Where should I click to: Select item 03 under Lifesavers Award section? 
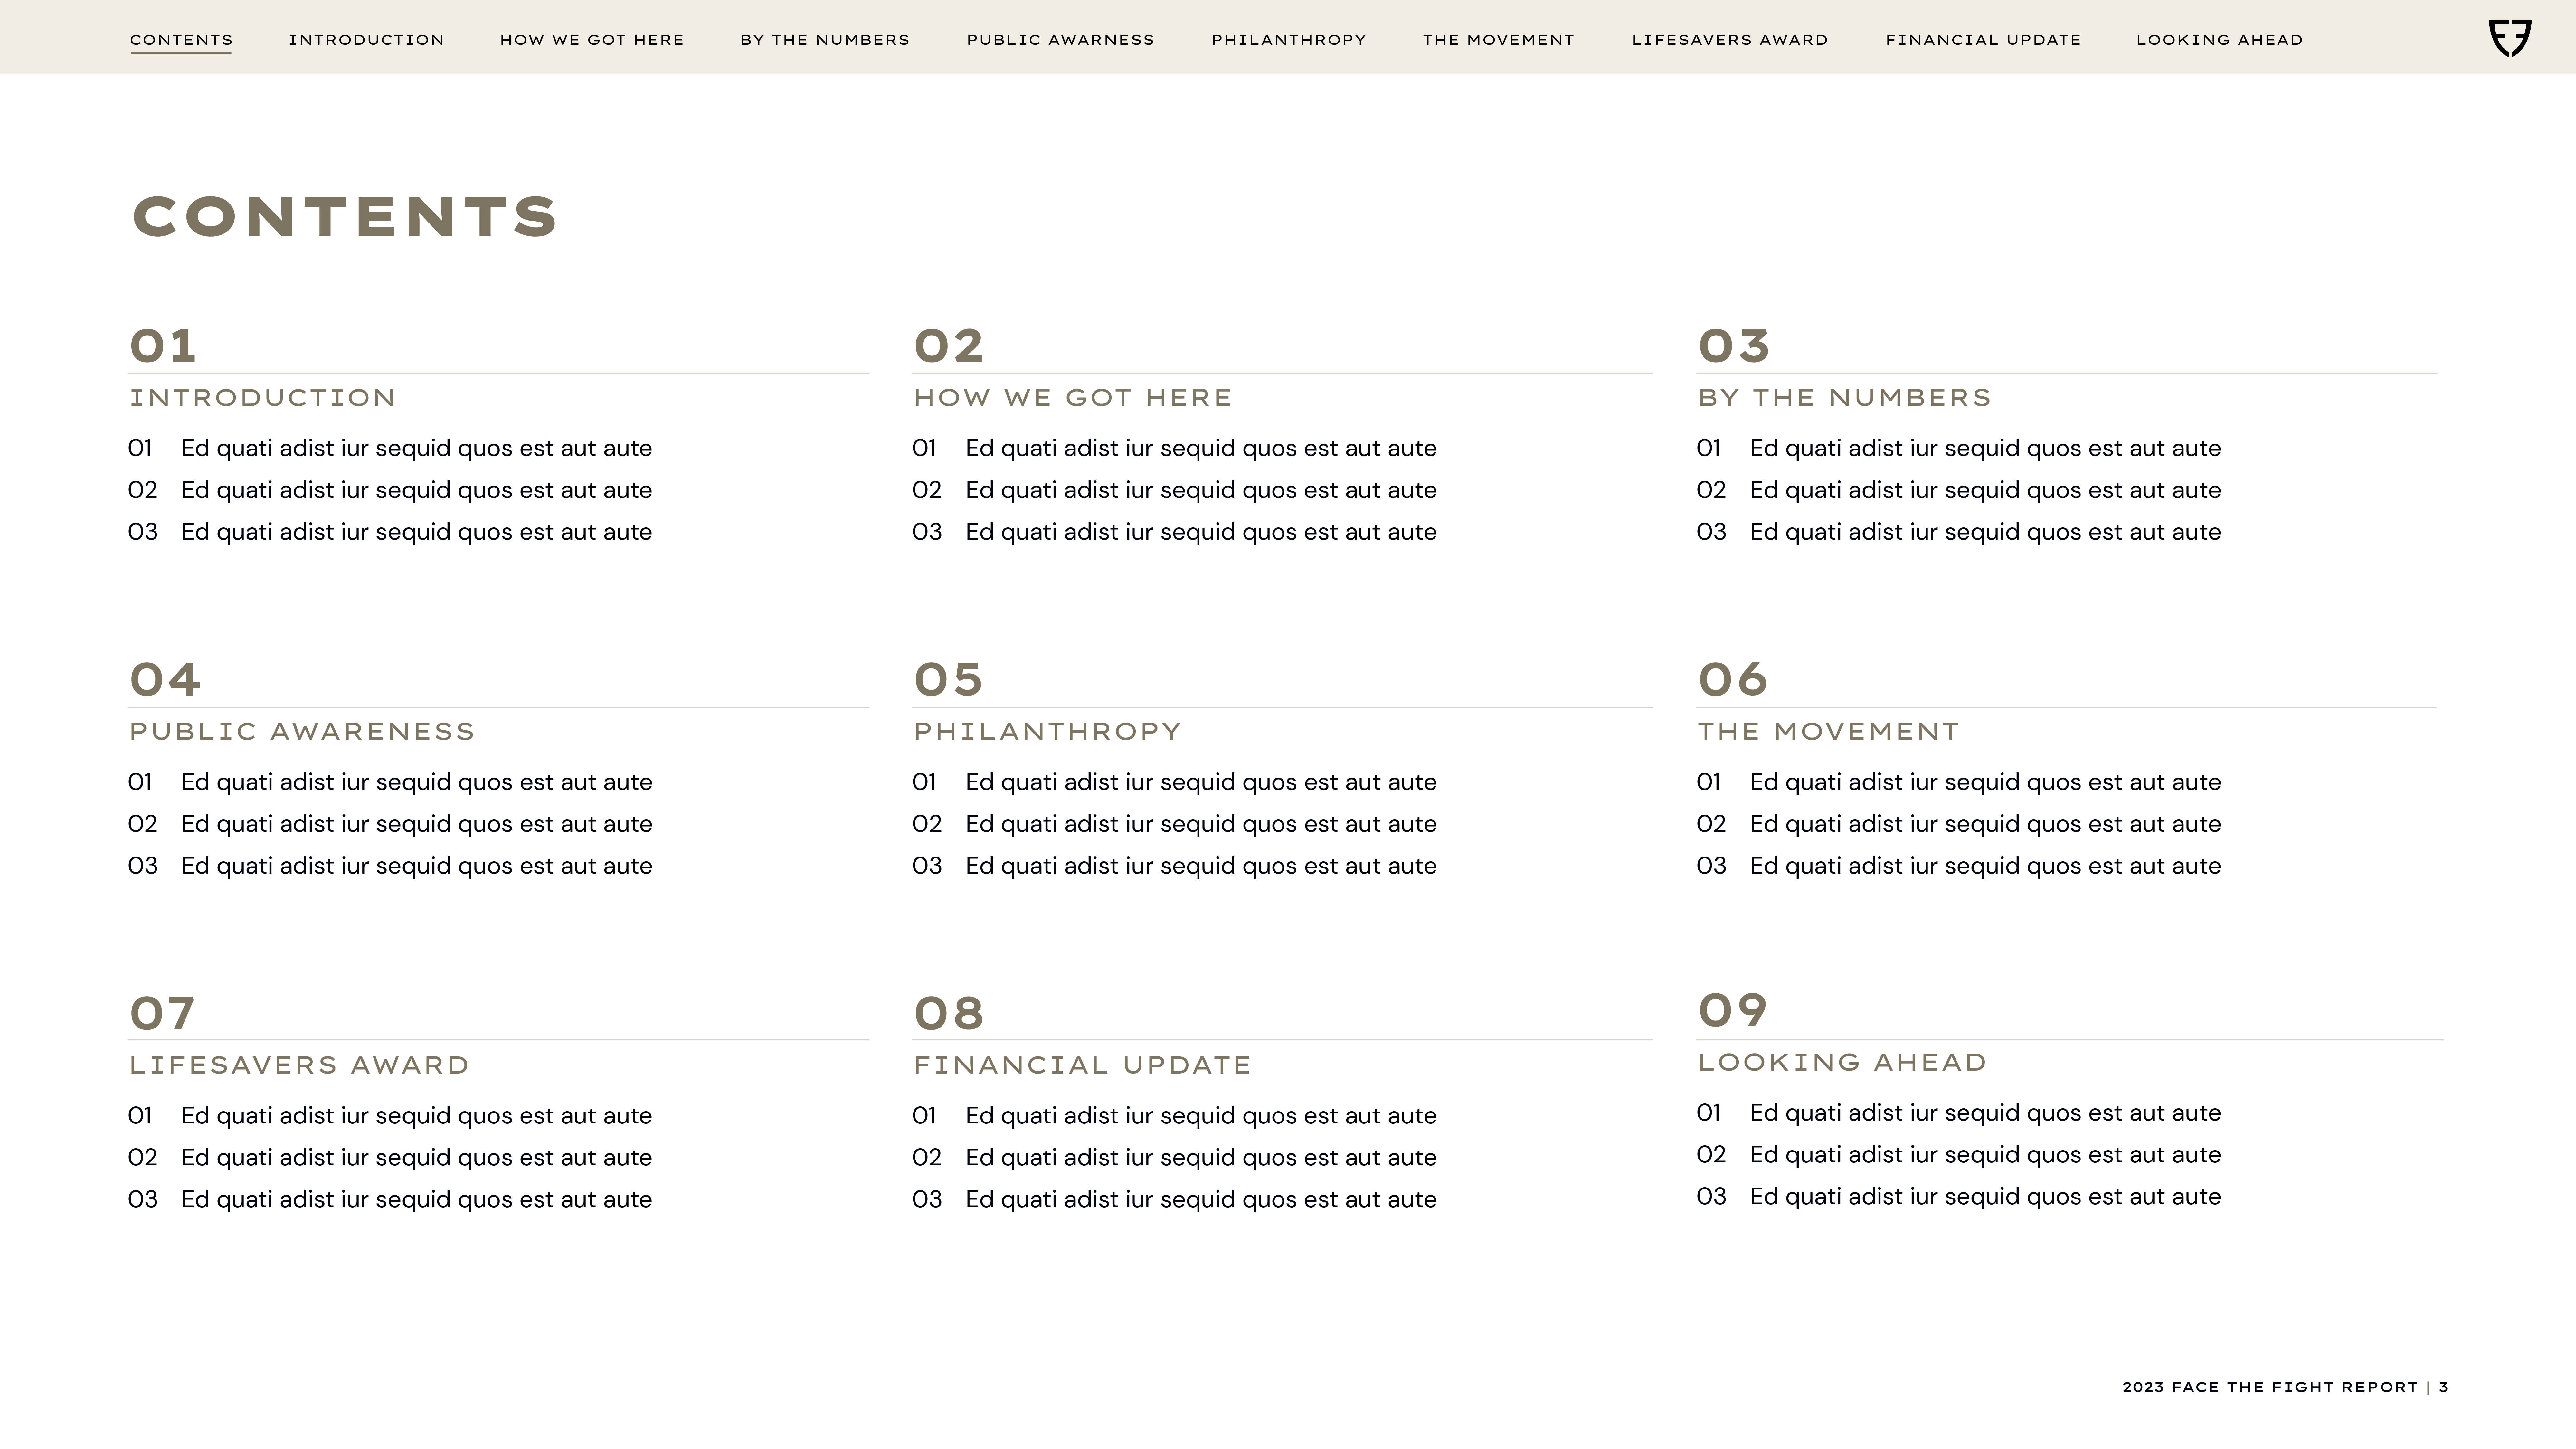(390, 1200)
